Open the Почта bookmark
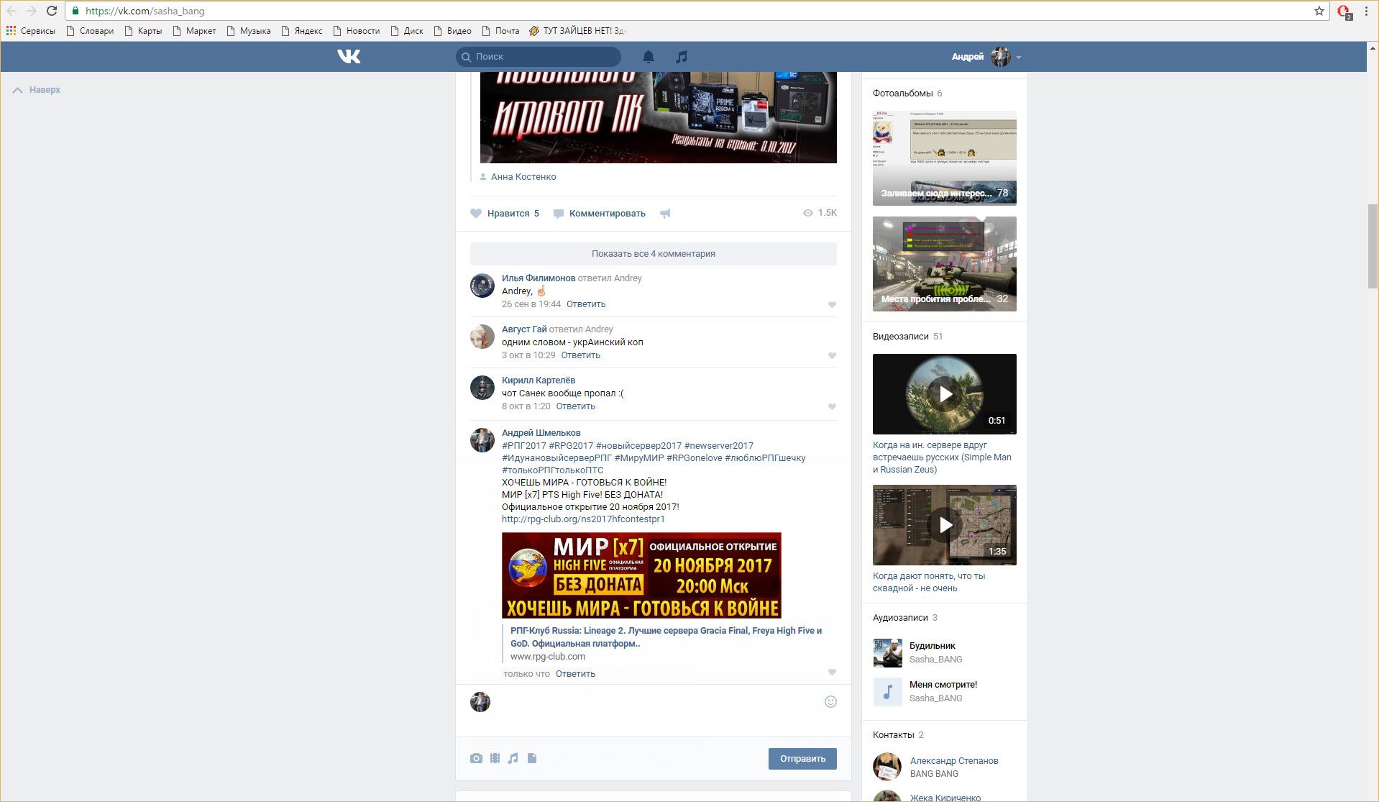The image size is (1379, 802). pos(500,30)
